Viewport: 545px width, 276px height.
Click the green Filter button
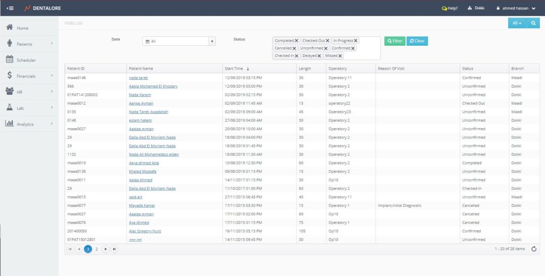[x=394, y=41]
